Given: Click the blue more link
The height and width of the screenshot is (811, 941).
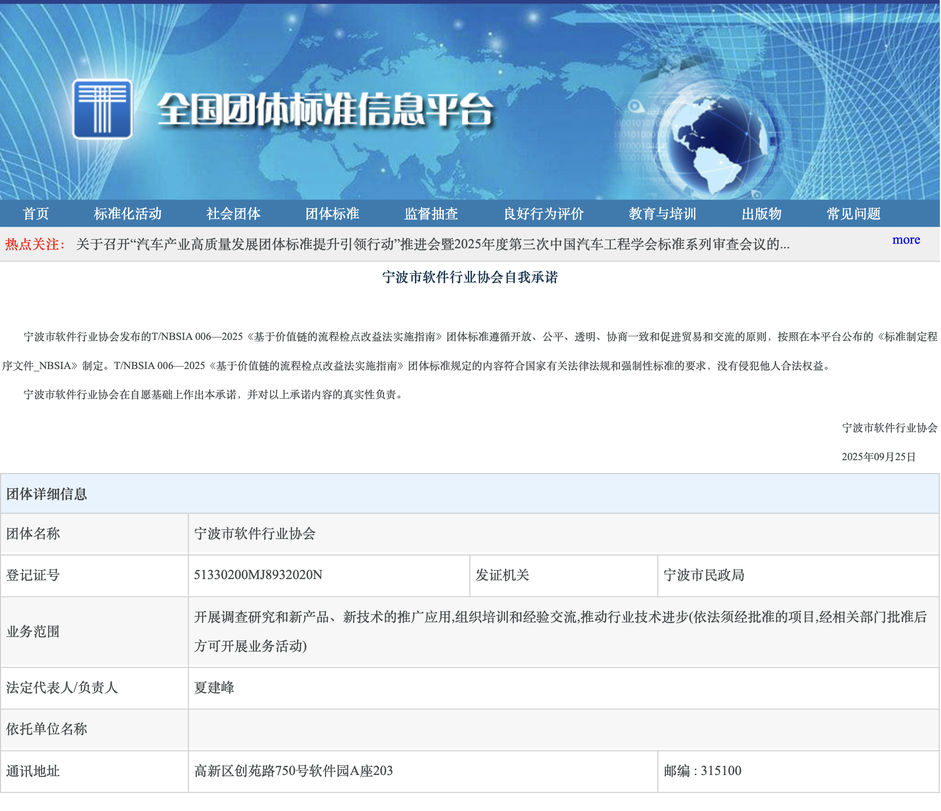Looking at the screenshot, I should pyautogui.click(x=905, y=240).
